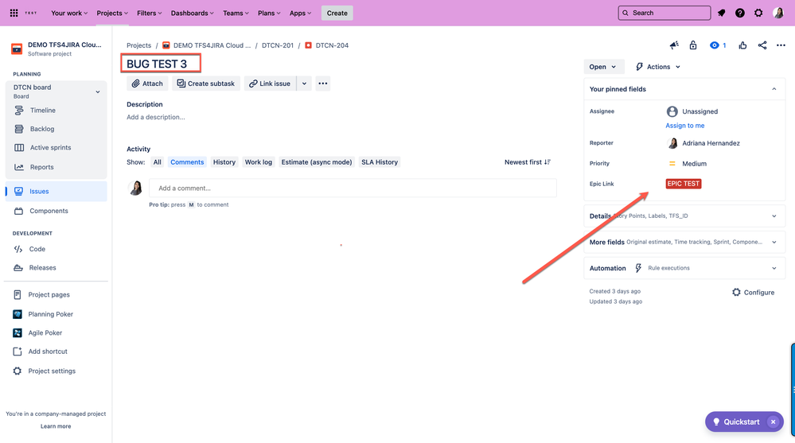
Task: Collapse the Your pinned fields section
Action: coord(774,89)
